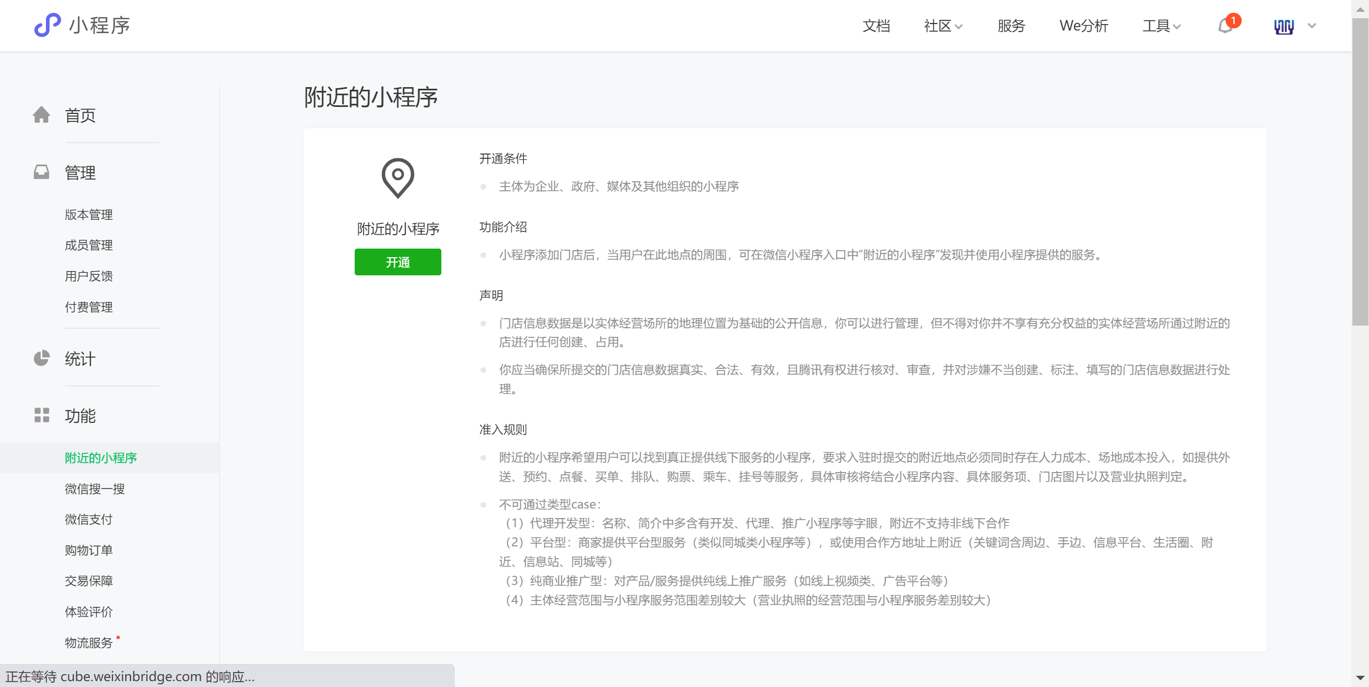The image size is (1369, 687).
Task: Open the 工具 menu label
Action: [x=1156, y=26]
